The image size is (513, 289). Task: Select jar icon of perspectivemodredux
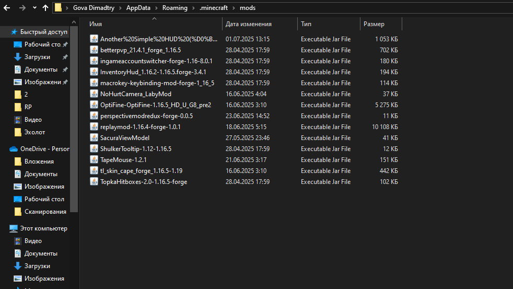pos(94,115)
